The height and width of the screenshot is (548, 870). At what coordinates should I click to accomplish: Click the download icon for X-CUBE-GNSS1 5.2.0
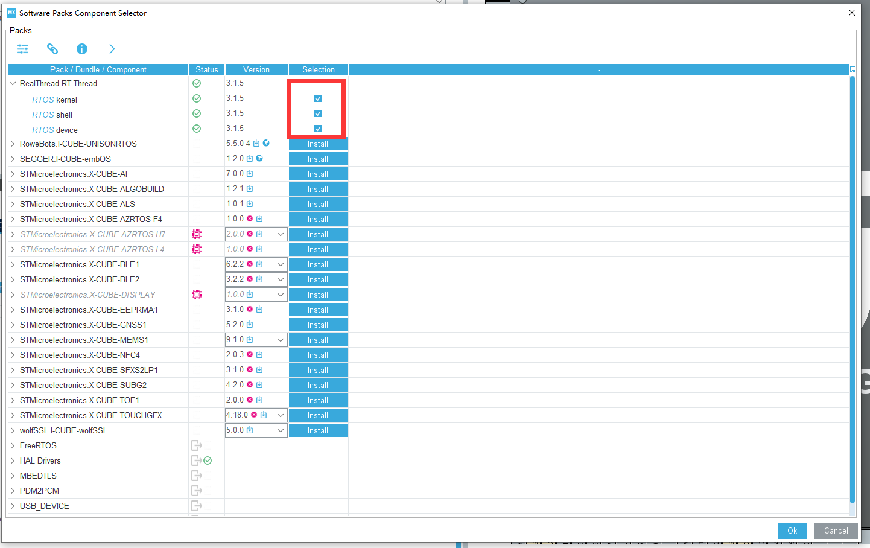pos(250,324)
